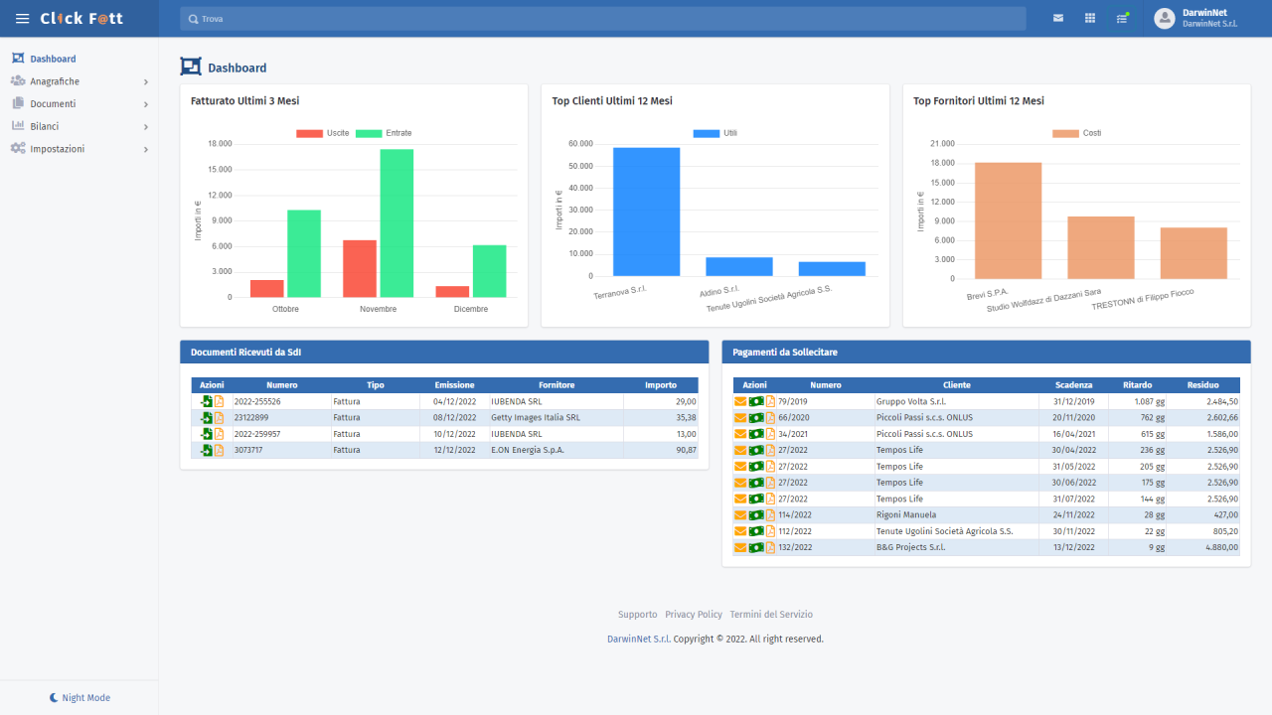Image resolution: width=1272 pixels, height=715 pixels.
Task: Import document 23122899 with green icon
Action: coord(206,418)
